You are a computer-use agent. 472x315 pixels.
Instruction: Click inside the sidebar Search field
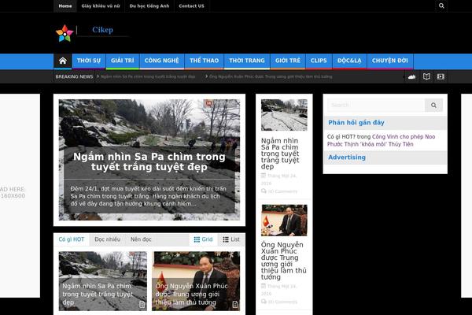pyautogui.click(x=376, y=106)
